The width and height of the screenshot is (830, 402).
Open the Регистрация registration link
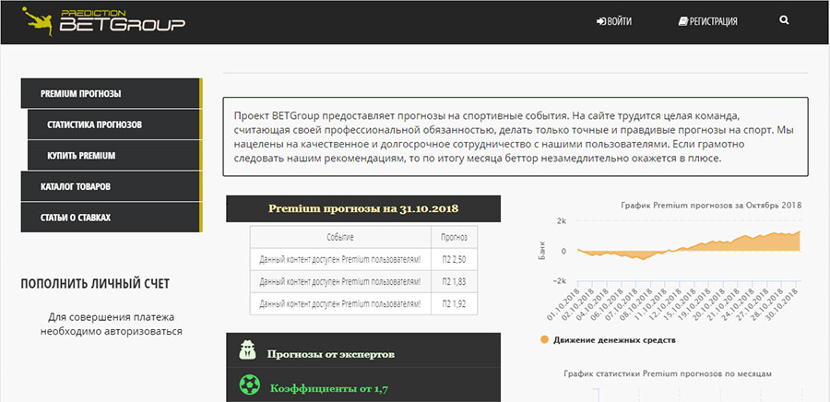coord(707,21)
